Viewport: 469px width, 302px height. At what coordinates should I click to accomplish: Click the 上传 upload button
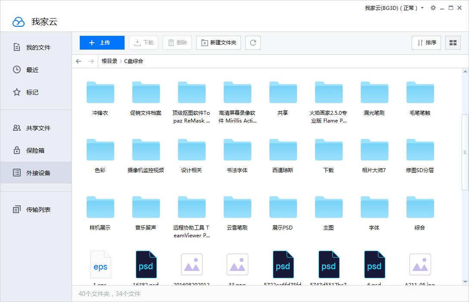click(102, 43)
